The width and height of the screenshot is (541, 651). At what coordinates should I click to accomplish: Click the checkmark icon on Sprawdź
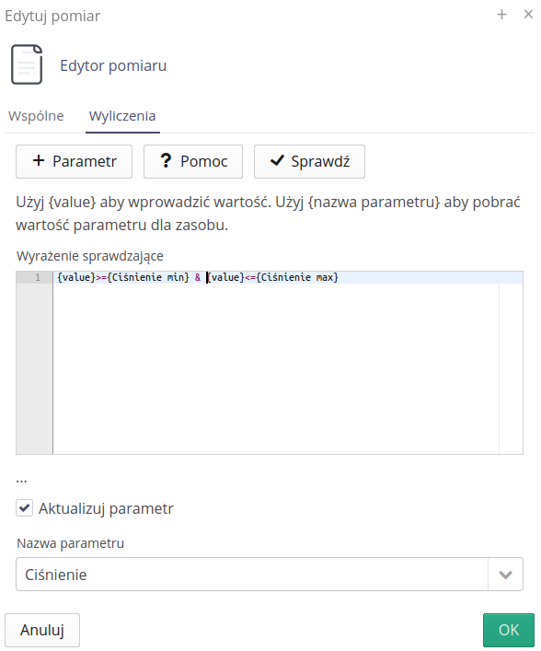tap(277, 160)
